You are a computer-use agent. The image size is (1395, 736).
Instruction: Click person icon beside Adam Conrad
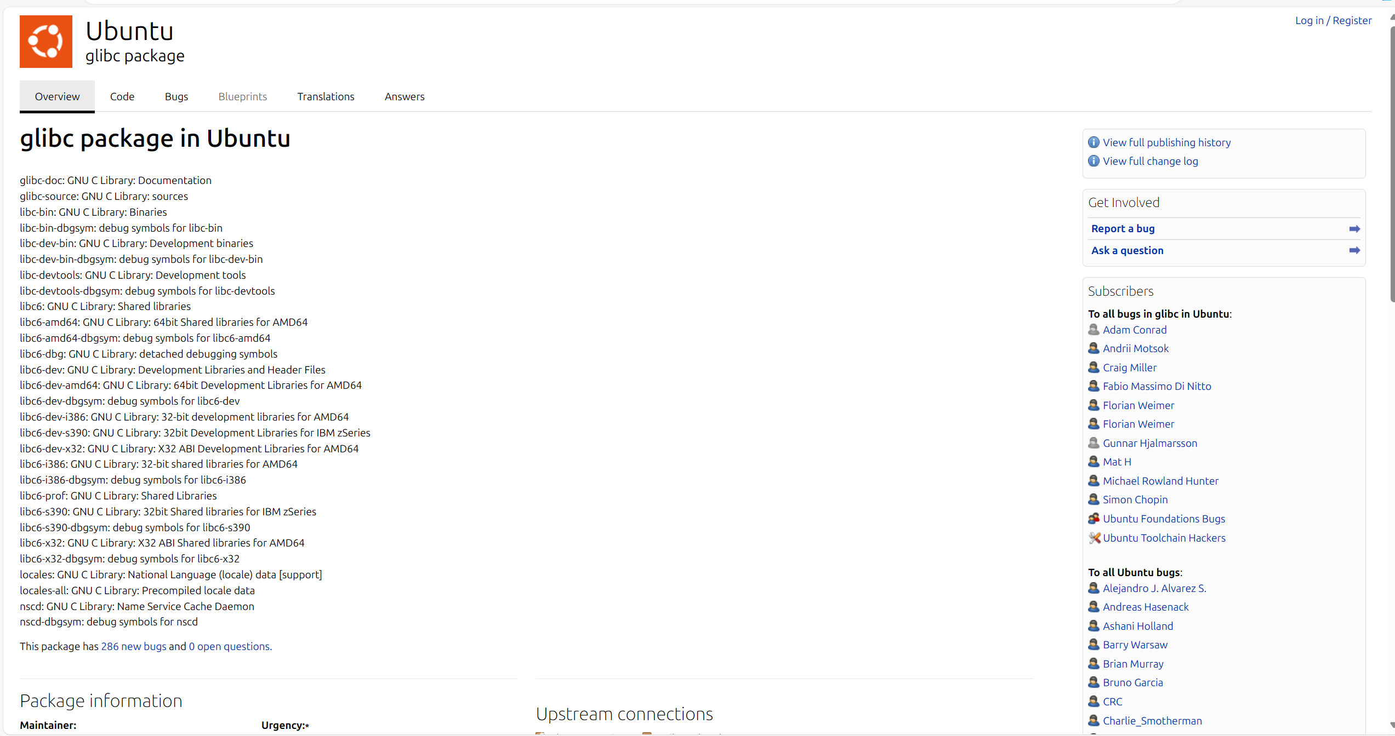click(x=1094, y=330)
